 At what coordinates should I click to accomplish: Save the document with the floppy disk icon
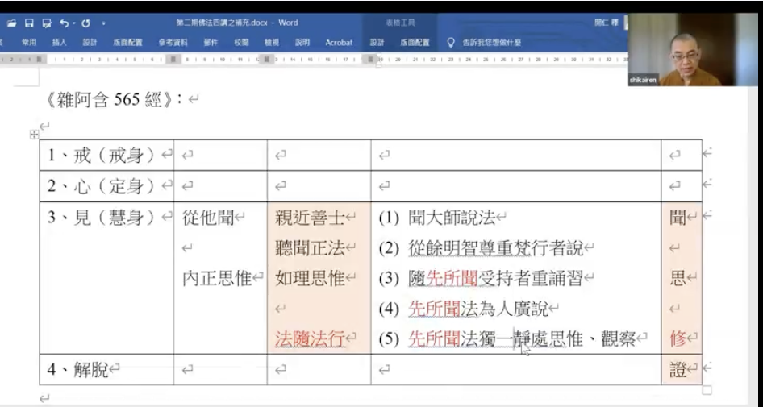tap(29, 23)
